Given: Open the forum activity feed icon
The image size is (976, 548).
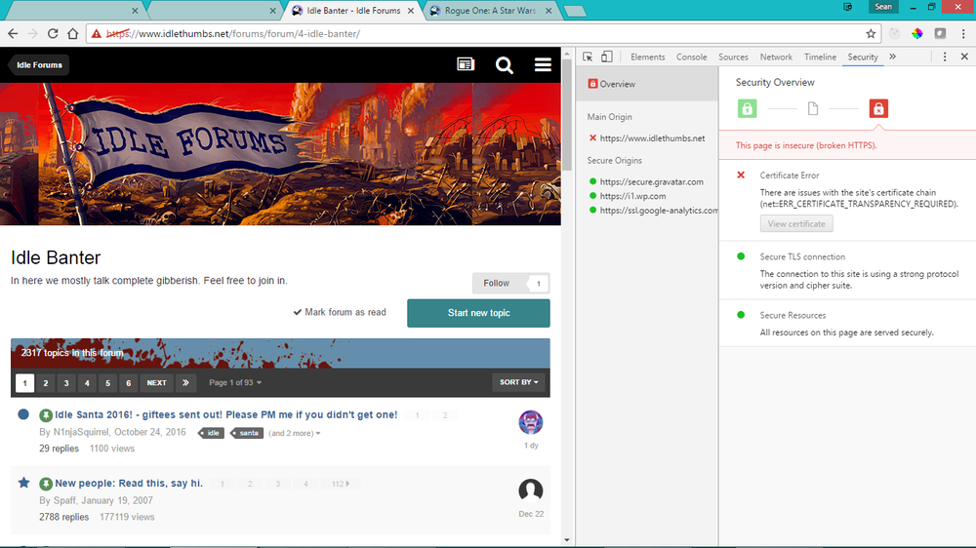Looking at the screenshot, I should pyautogui.click(x=466, y=64).
